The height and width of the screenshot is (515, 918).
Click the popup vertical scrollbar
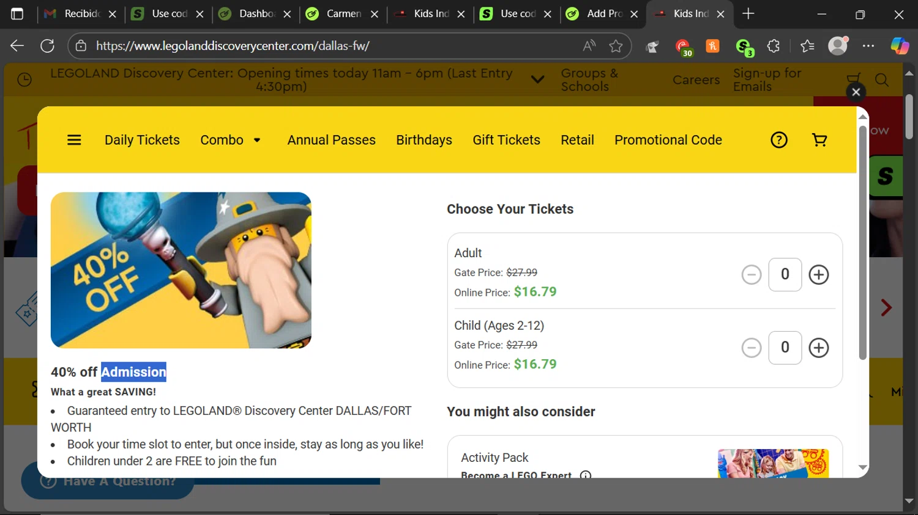[863, 243]
